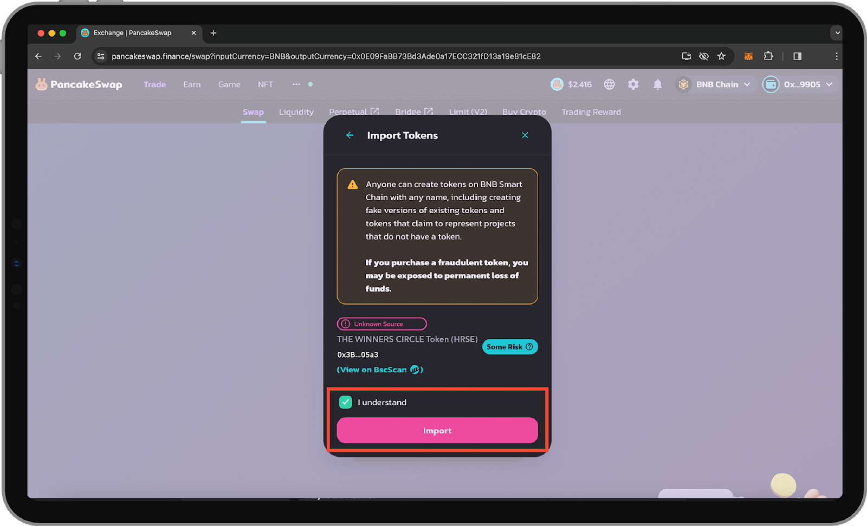The image size is (867, 526).
Task: Click the warning triangle icon
Action: coord(353,185)
